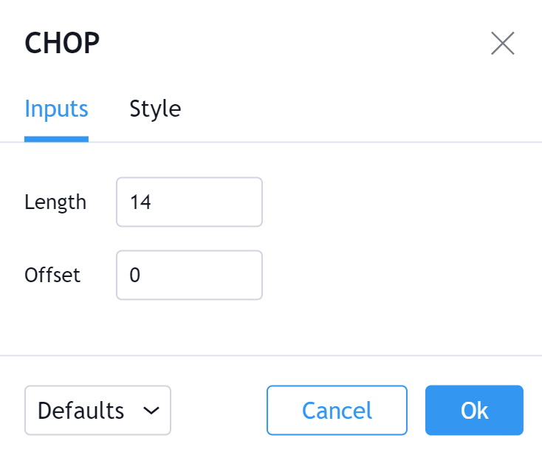Focus the Offset input field

coord(189,276)
